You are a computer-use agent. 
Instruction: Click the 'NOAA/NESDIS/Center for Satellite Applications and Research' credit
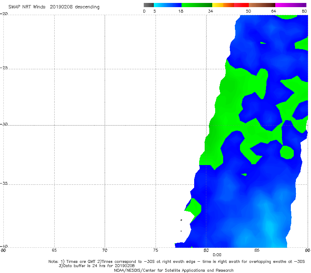(174, 270)
